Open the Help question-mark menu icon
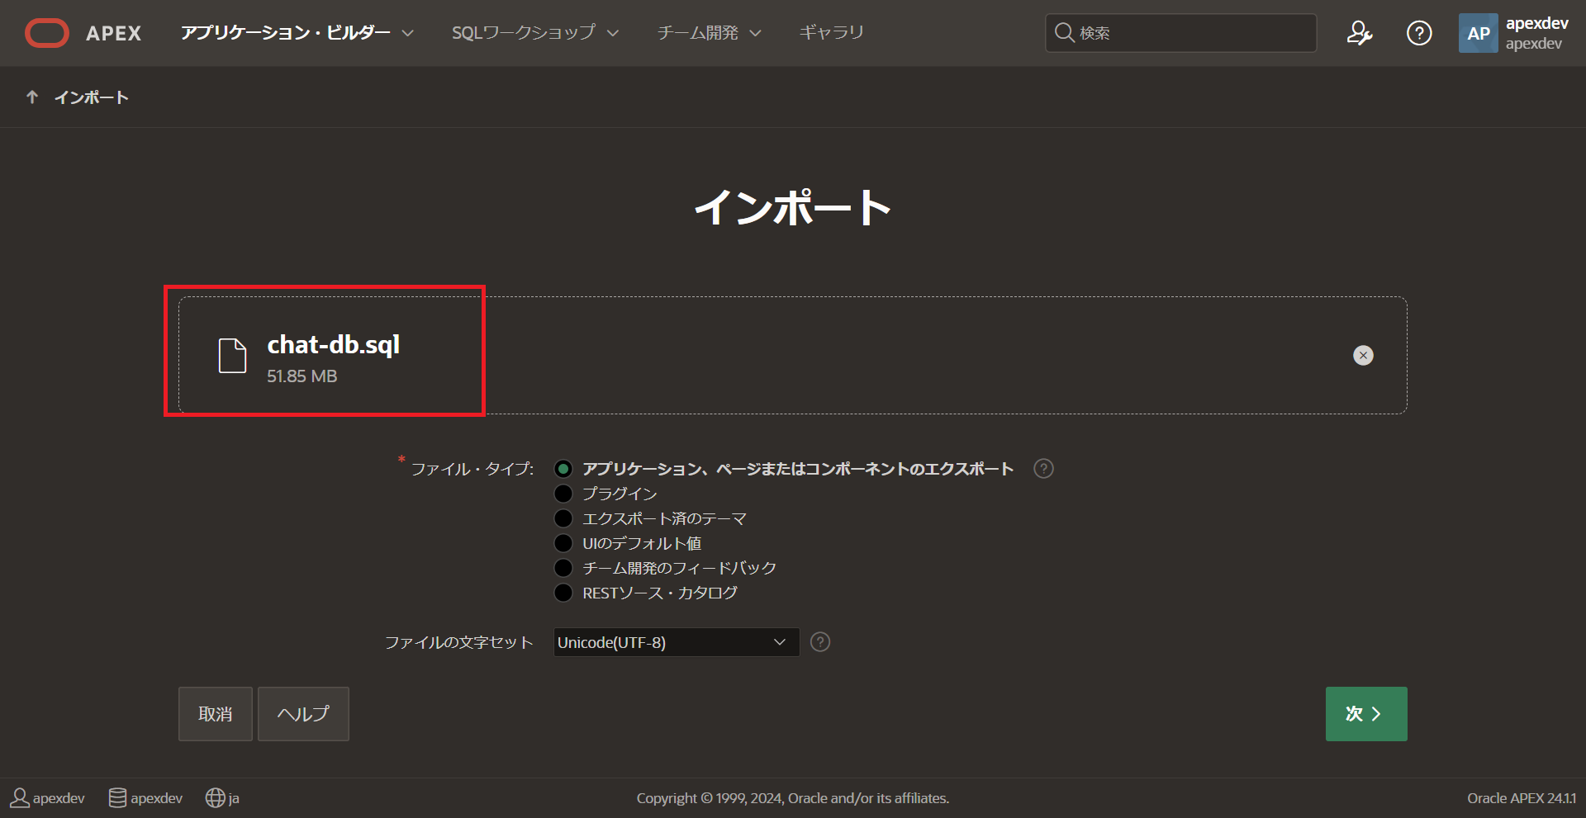 click(x=1419, y=33)
